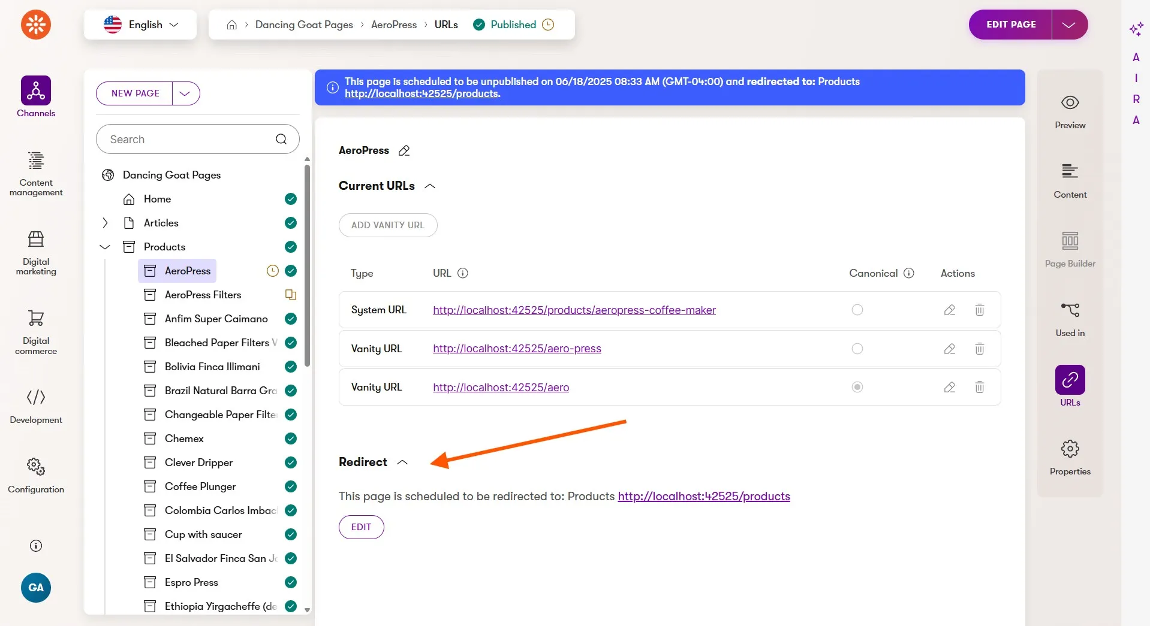Open the products link in the blue banner
1150x626 pixels.
pos(421,94)
